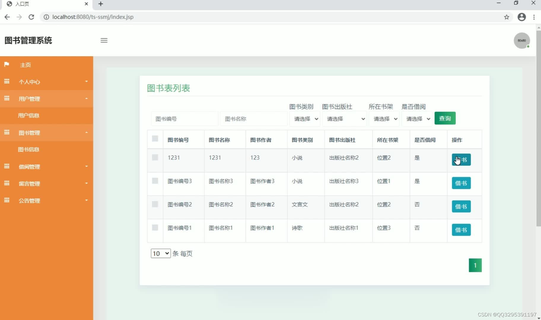
Task: Click the grid icon beside 个人中心
Action: pos(7,81)
